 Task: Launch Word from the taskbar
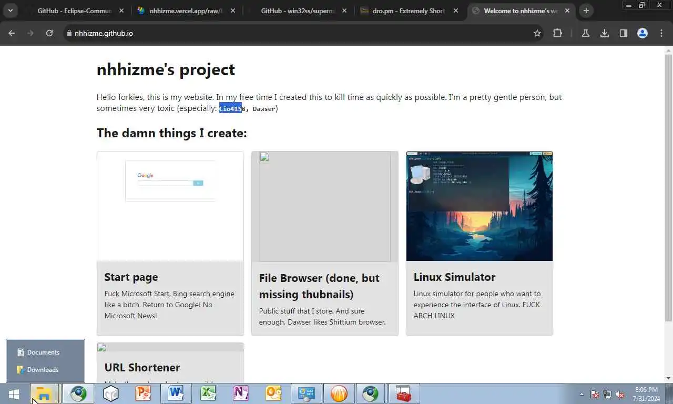[x=176, y=393]
